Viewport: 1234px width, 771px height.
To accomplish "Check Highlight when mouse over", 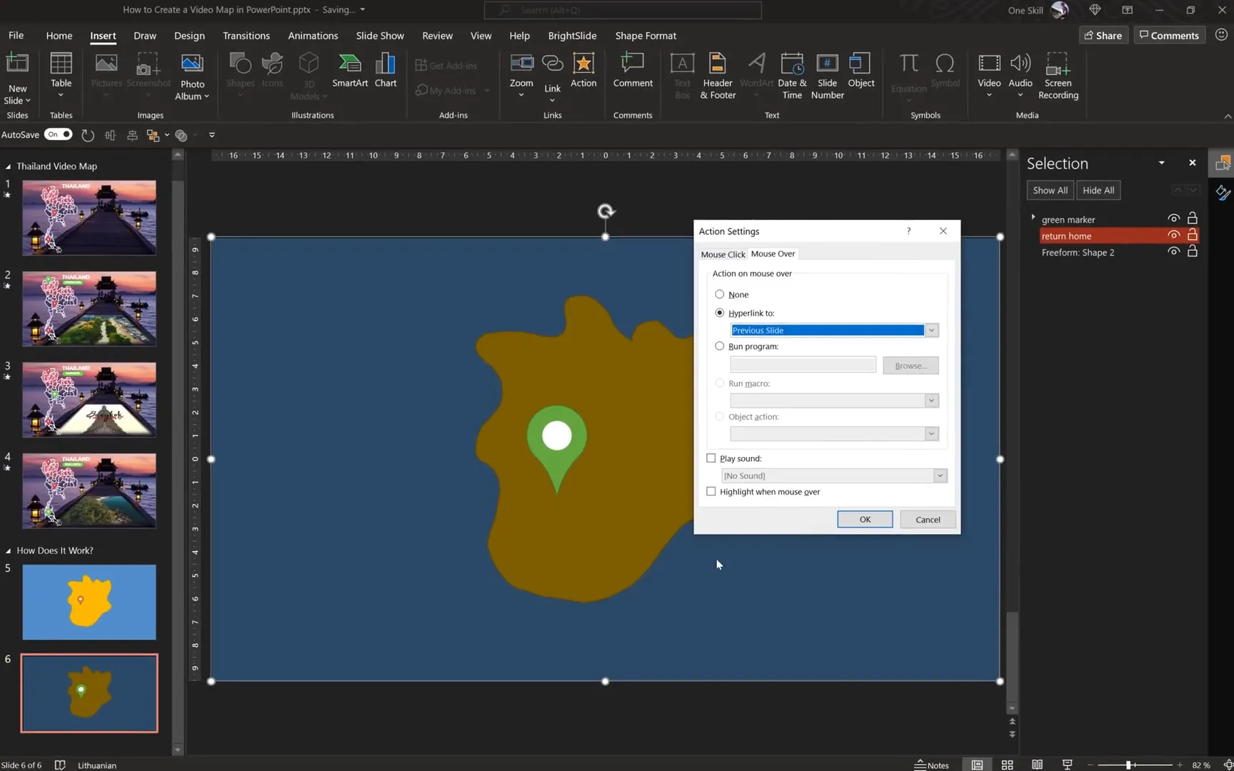I will (x=711, y=491).
